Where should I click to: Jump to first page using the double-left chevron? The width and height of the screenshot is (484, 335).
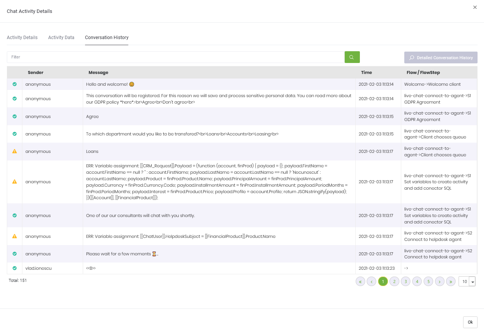click(x=360, y=281)
